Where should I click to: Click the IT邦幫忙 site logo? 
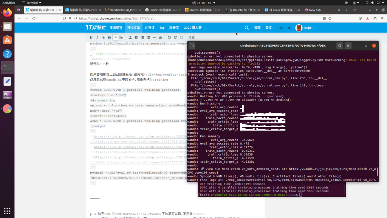96,27
